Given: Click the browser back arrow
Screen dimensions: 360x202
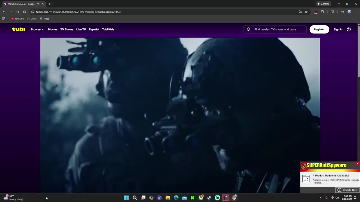Looking at the screenshot, I should (x=4, y=12).
